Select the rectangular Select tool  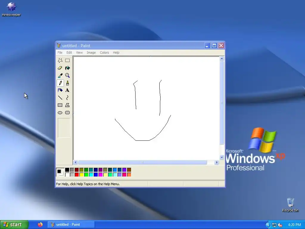(x=68, y=60)
